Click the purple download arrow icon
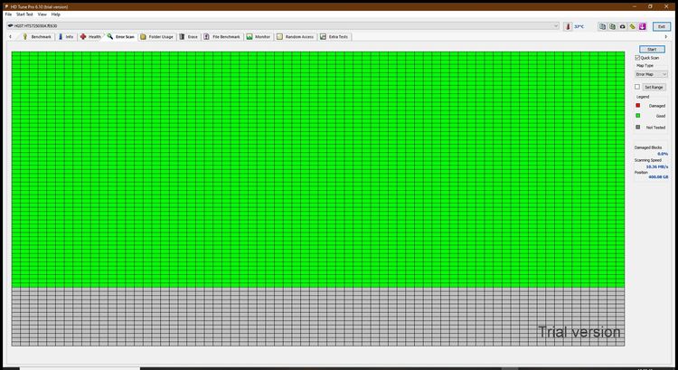 [x=642, y=26]
